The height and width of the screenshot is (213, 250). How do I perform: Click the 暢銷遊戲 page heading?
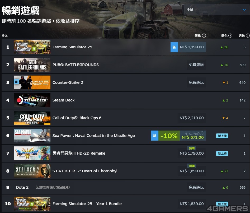click(x=21, y=11)
